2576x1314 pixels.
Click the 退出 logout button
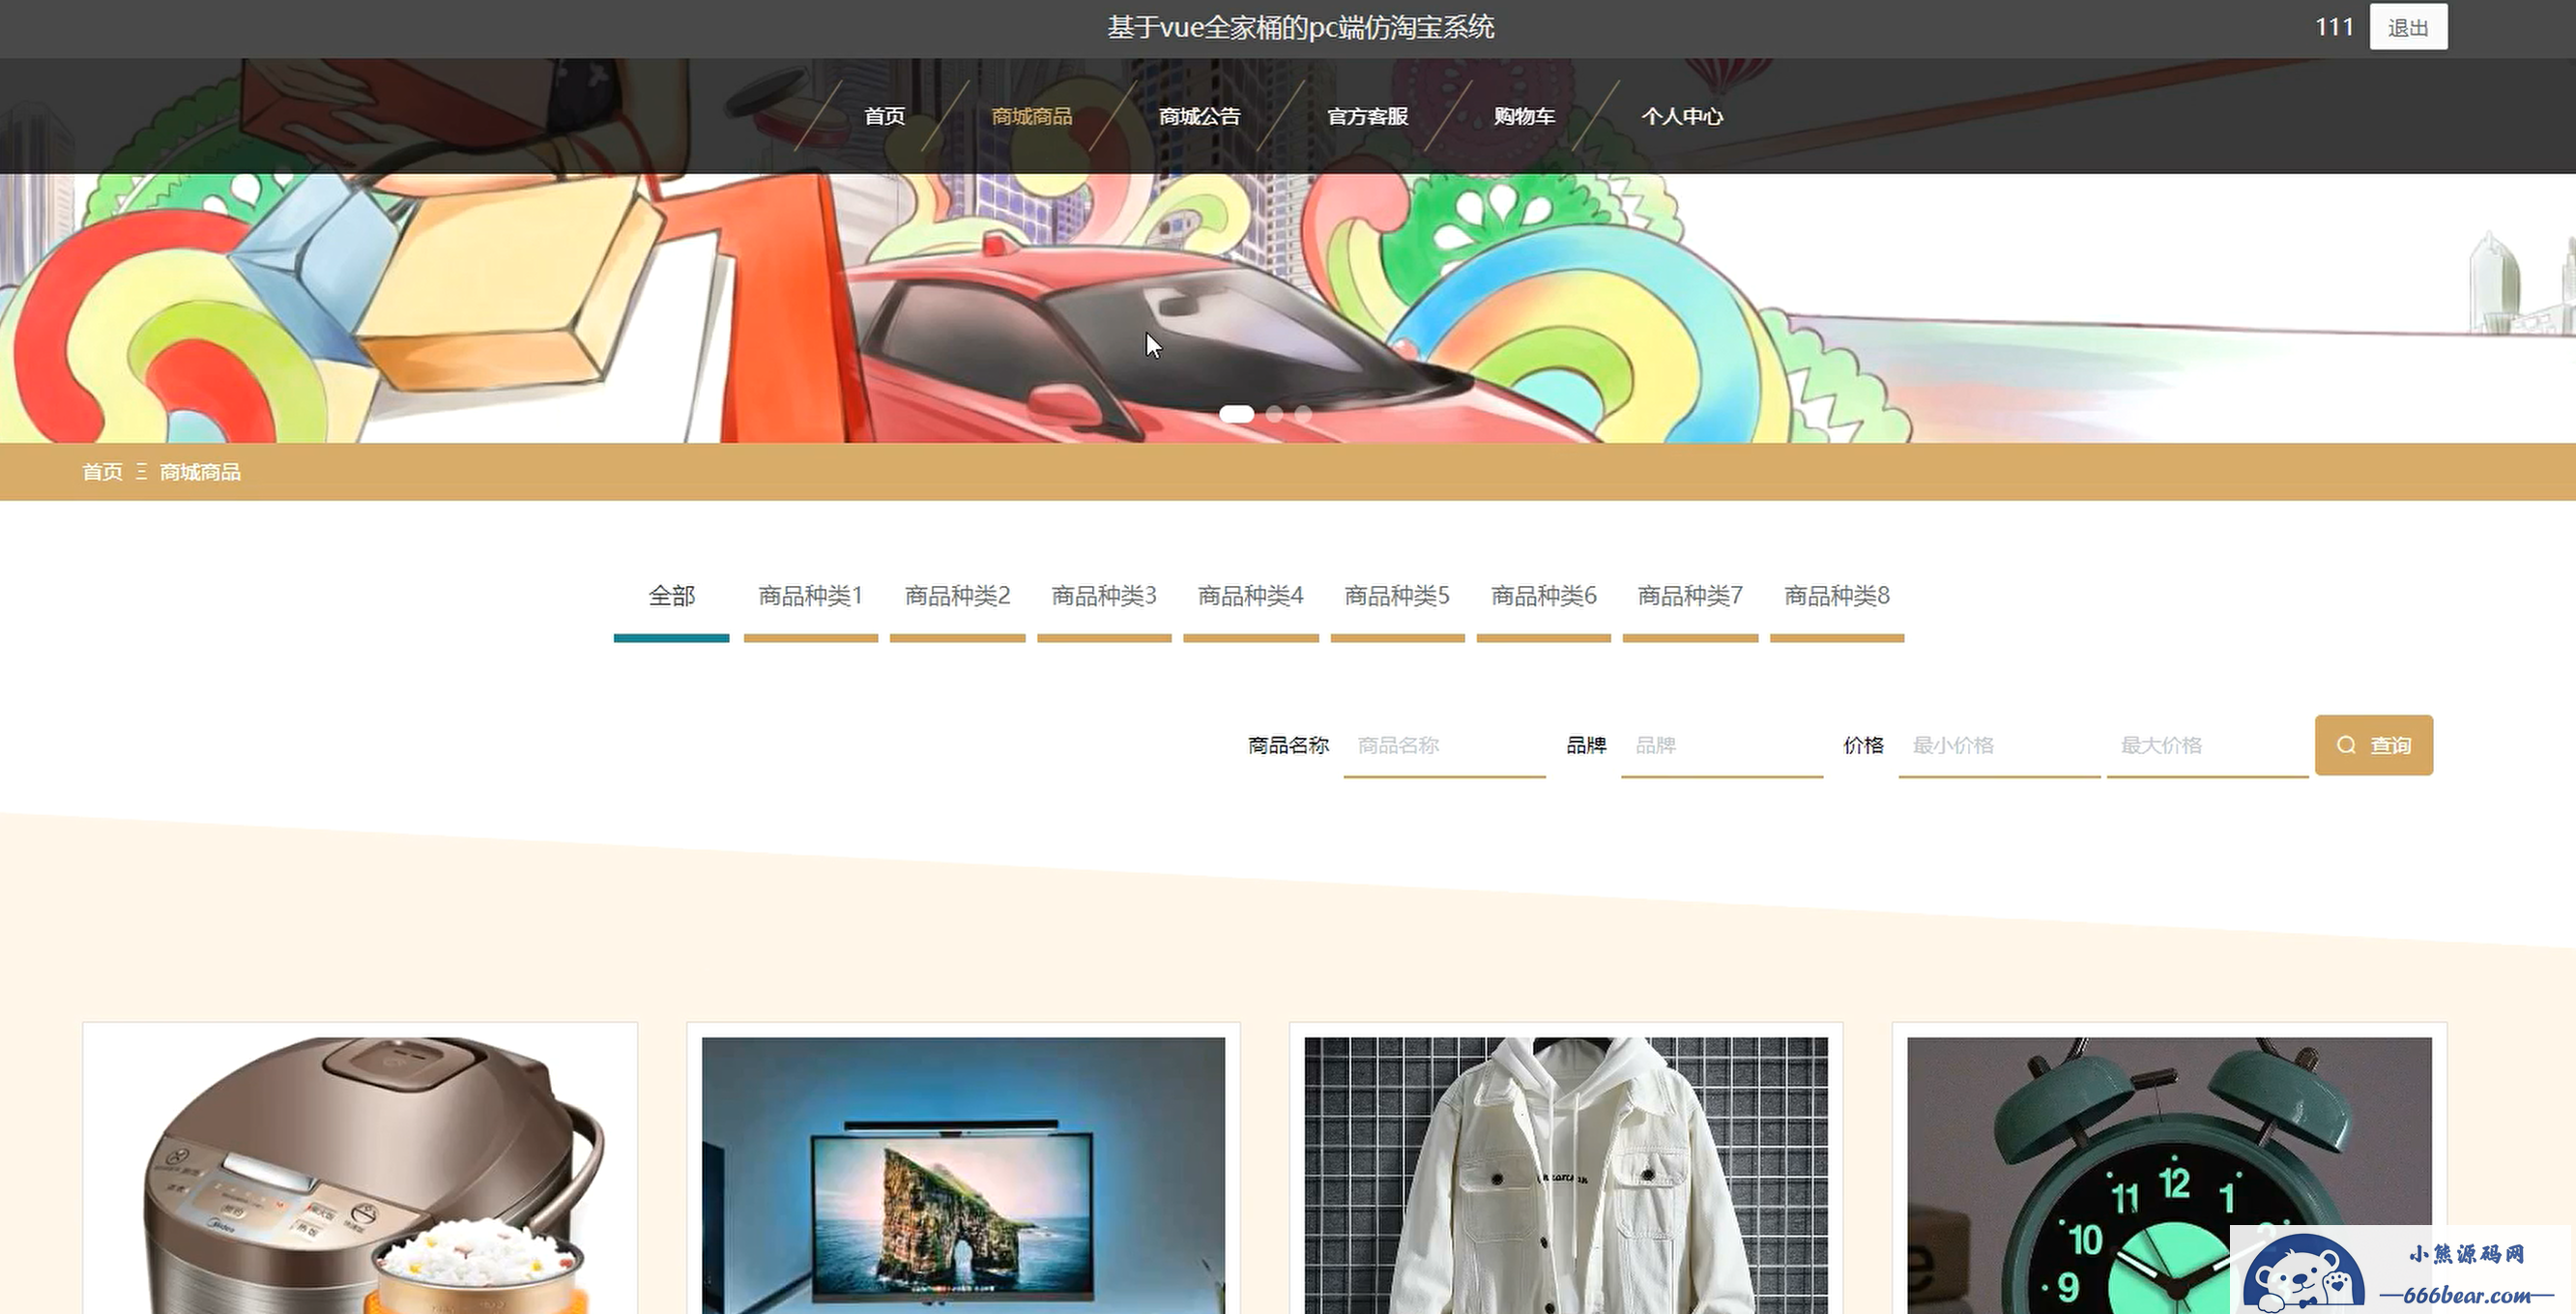point(2407,28)
